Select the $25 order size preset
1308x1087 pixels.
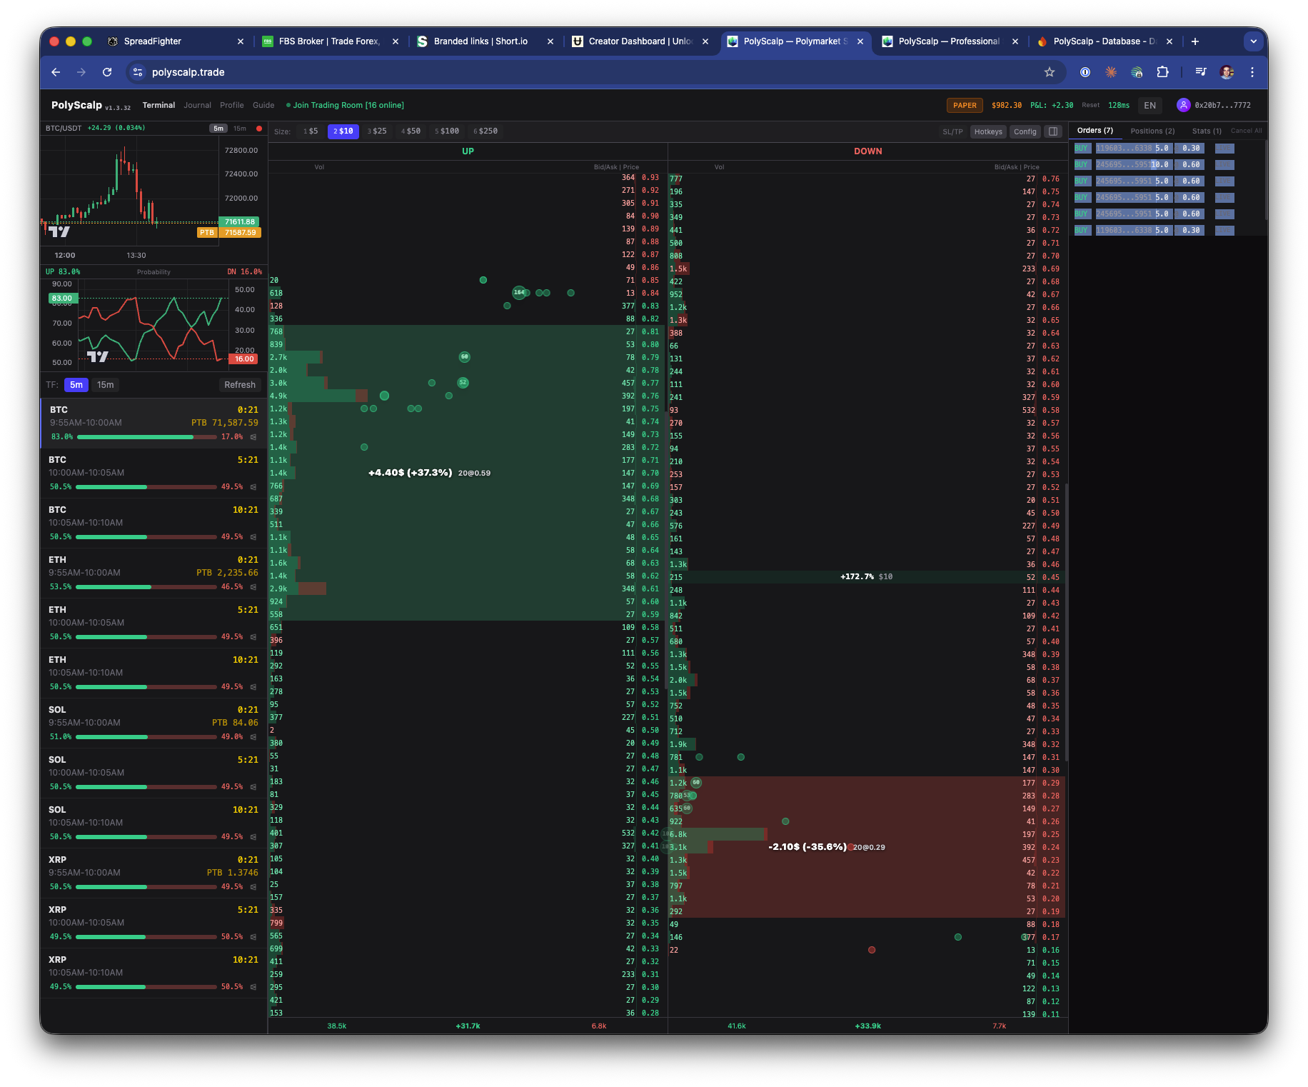(377, 131)
